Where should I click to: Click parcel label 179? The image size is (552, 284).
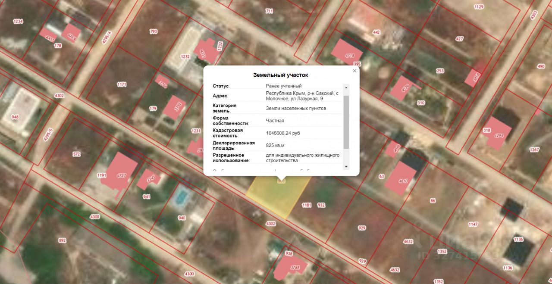coord(153,109)
